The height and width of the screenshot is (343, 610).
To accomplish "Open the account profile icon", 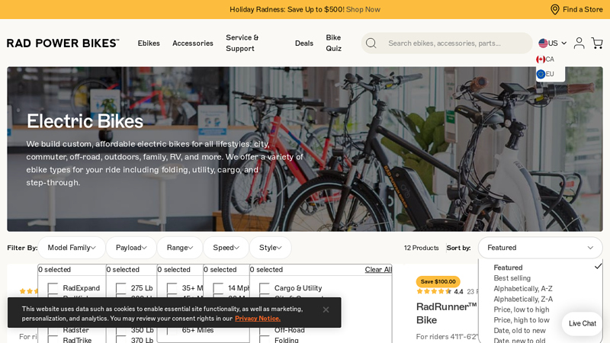I will pos(579,43).
